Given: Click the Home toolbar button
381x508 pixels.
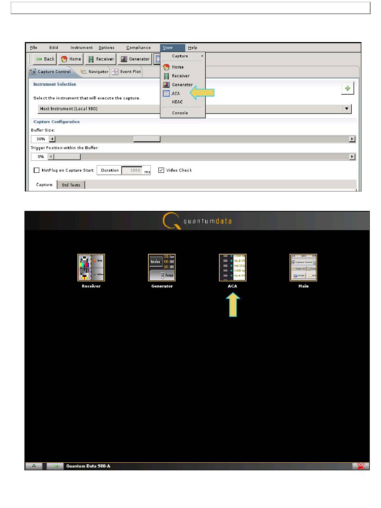Looking at the screenshot, I should point(71,59).
